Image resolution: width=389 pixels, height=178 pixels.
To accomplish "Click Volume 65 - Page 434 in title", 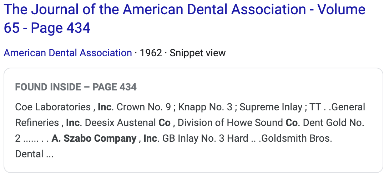I will click(x=47, y=28).
